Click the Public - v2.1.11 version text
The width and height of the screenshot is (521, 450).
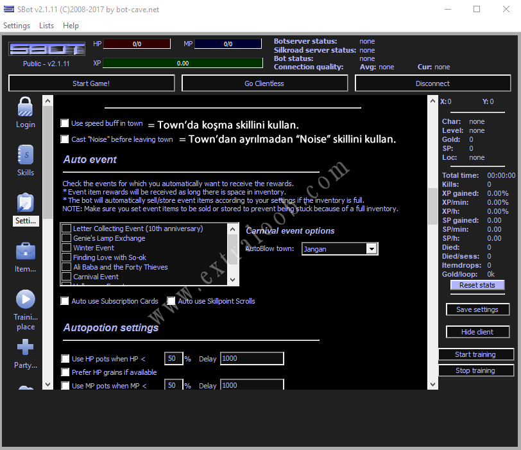[46, 64]
